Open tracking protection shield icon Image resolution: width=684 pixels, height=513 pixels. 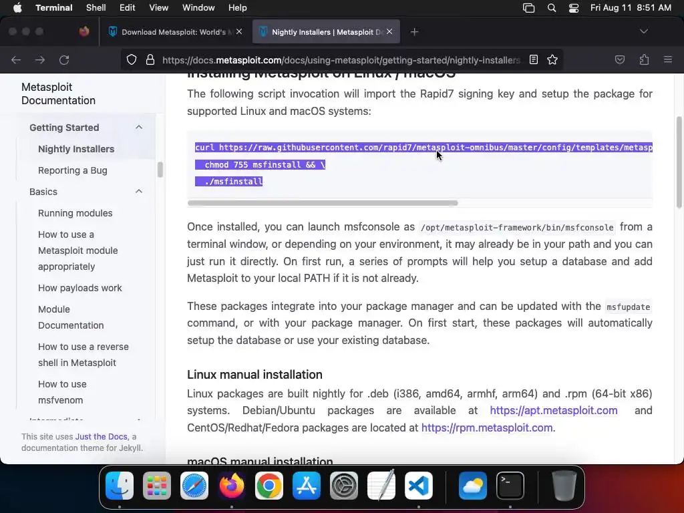click(132, 59)
